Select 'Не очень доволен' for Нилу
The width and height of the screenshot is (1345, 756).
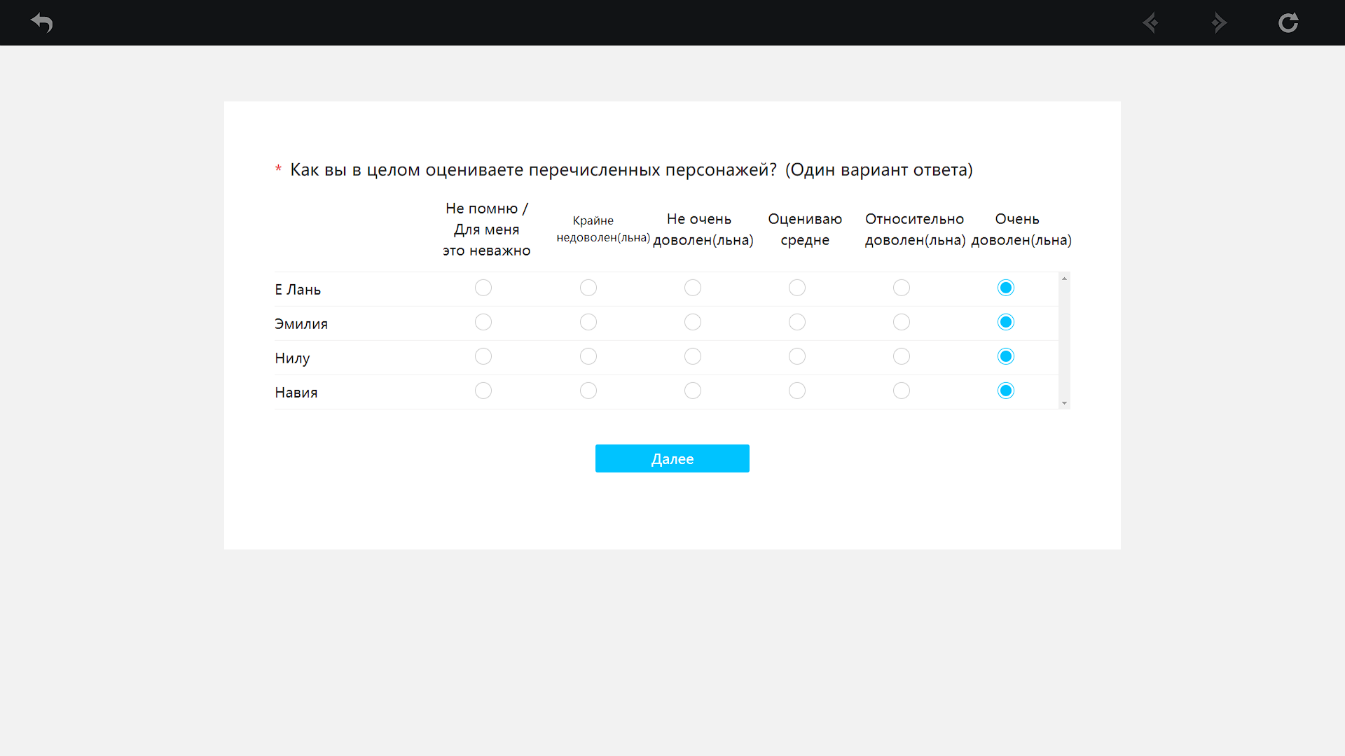click(693, 356)
